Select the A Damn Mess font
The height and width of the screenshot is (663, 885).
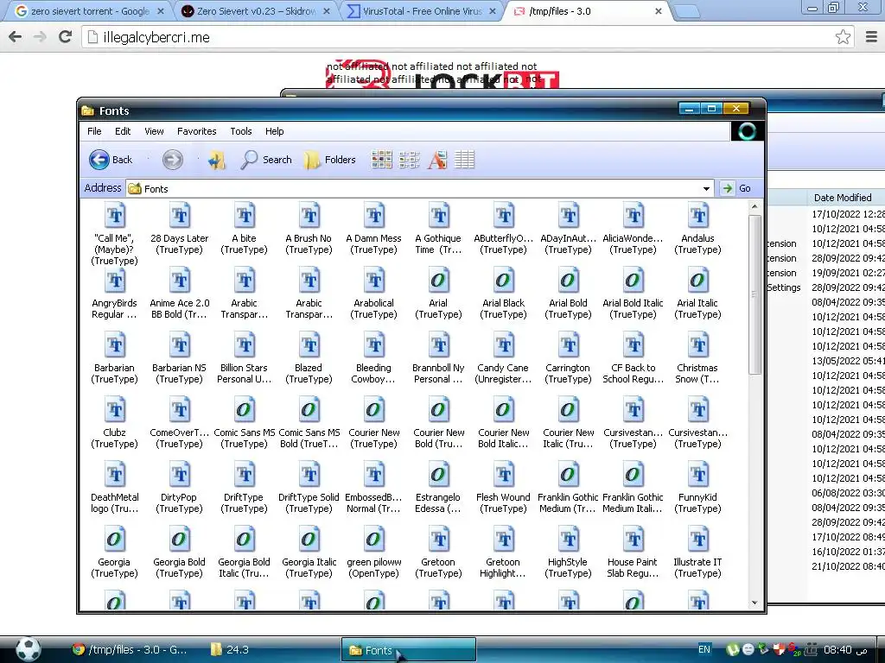click(373, 228)
